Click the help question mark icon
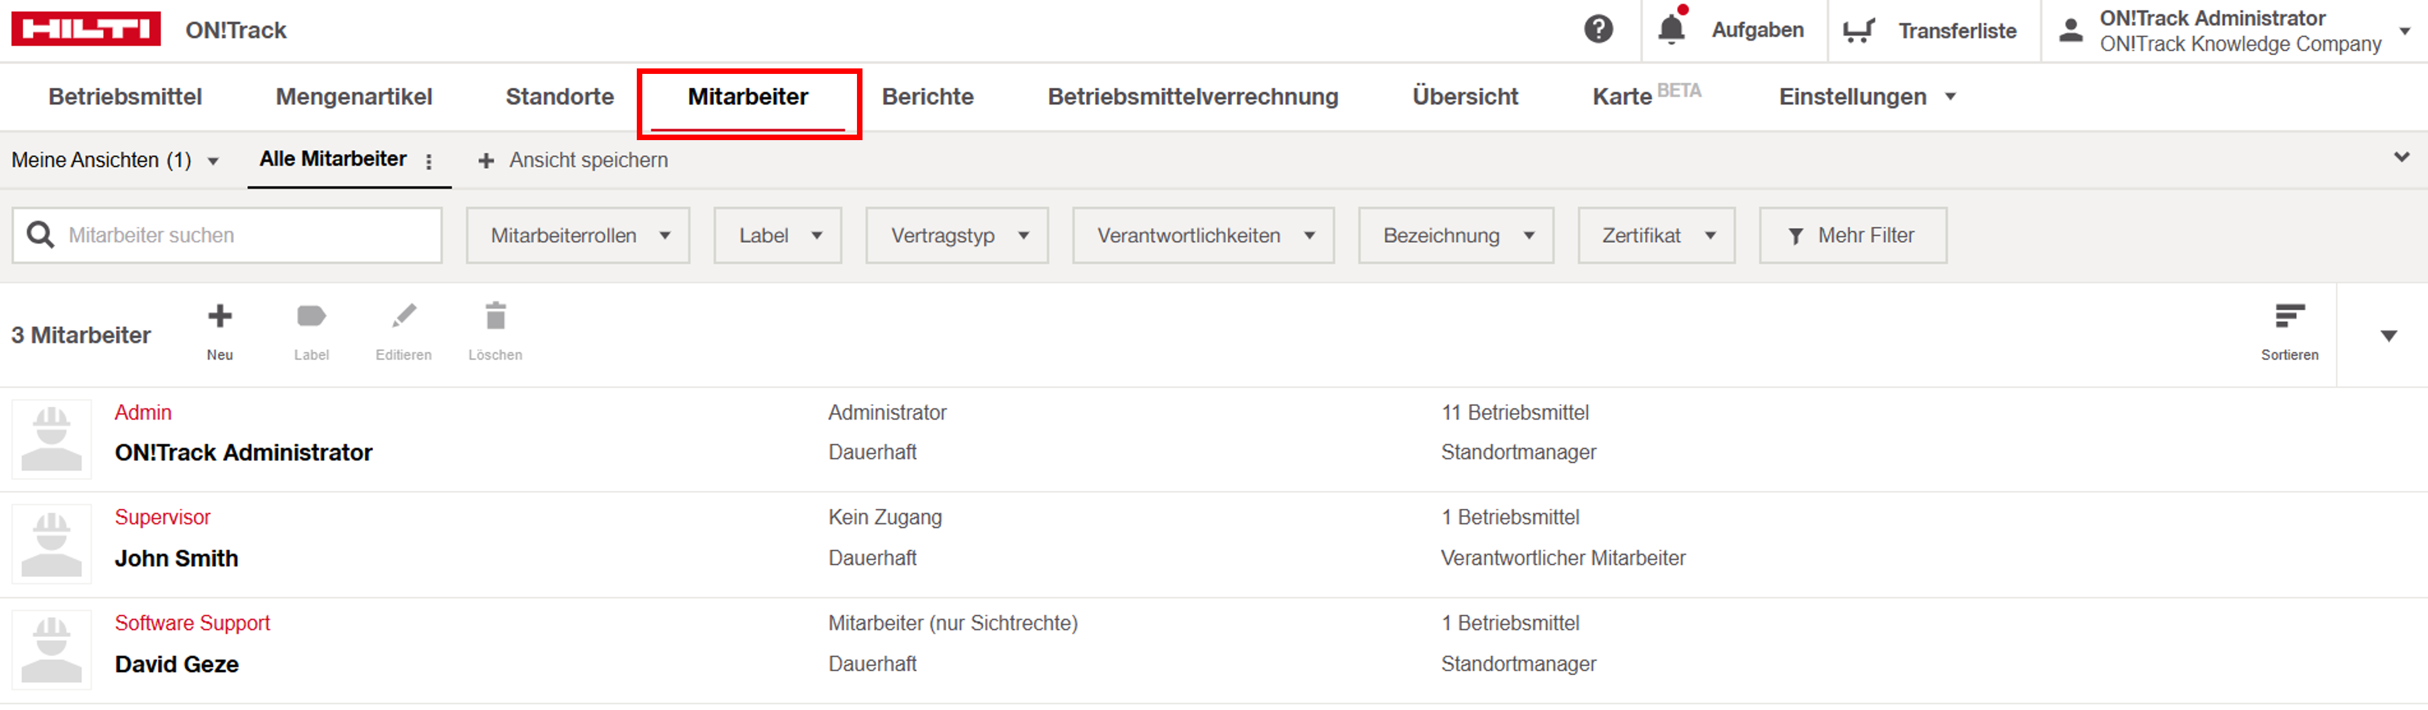Image resolution: width=2428 pixels, height=710 pixels. (x=1598, y=29)
